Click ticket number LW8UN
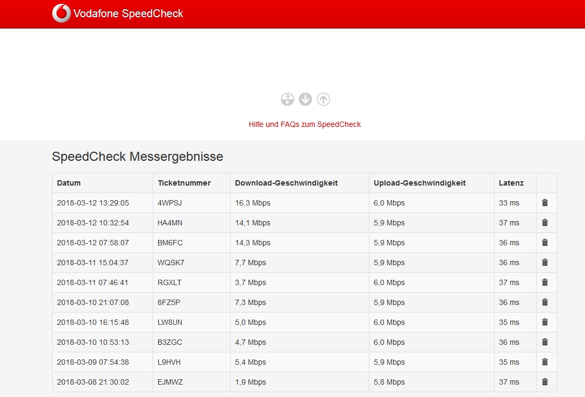This screenshot has width=585, height=397. [x=170, y=322]
